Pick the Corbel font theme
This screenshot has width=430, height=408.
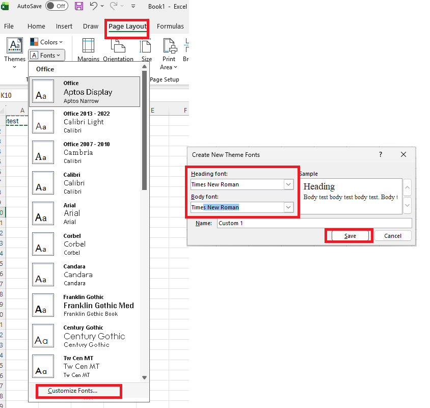tap(85, 244)
